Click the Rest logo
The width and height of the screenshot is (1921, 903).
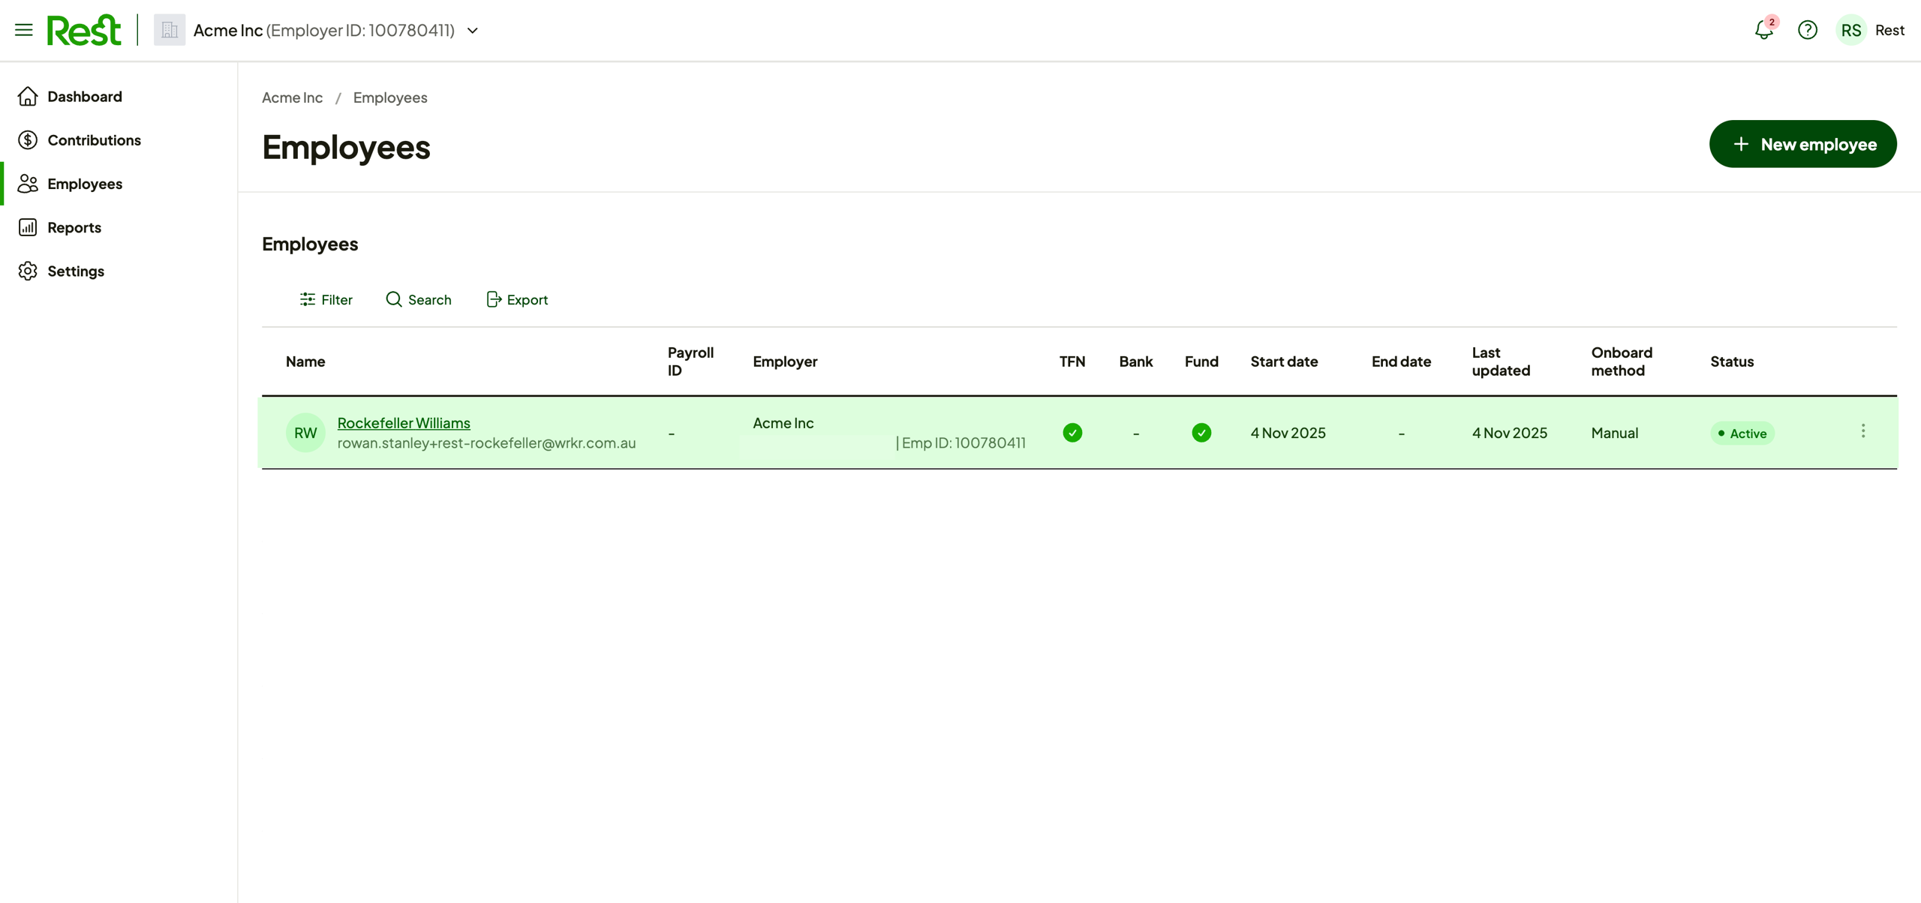(x=83, y=30)
